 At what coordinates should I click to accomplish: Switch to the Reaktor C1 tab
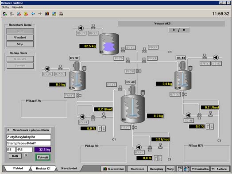(x=43, y=168)
